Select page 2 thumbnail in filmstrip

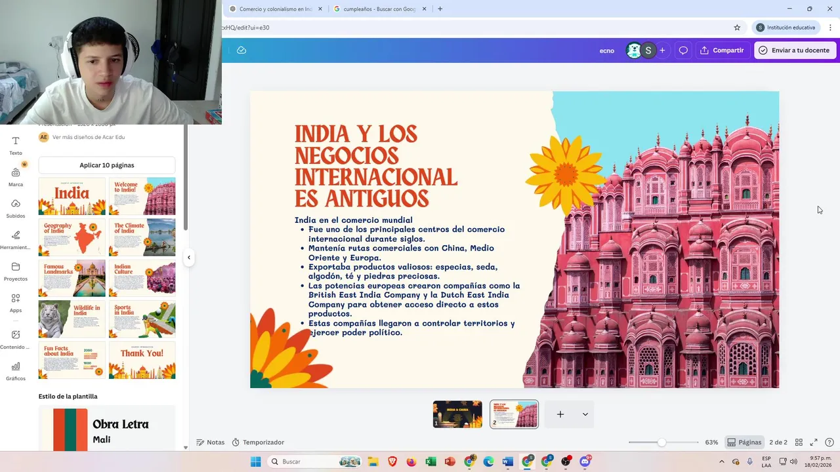[514, 414]
